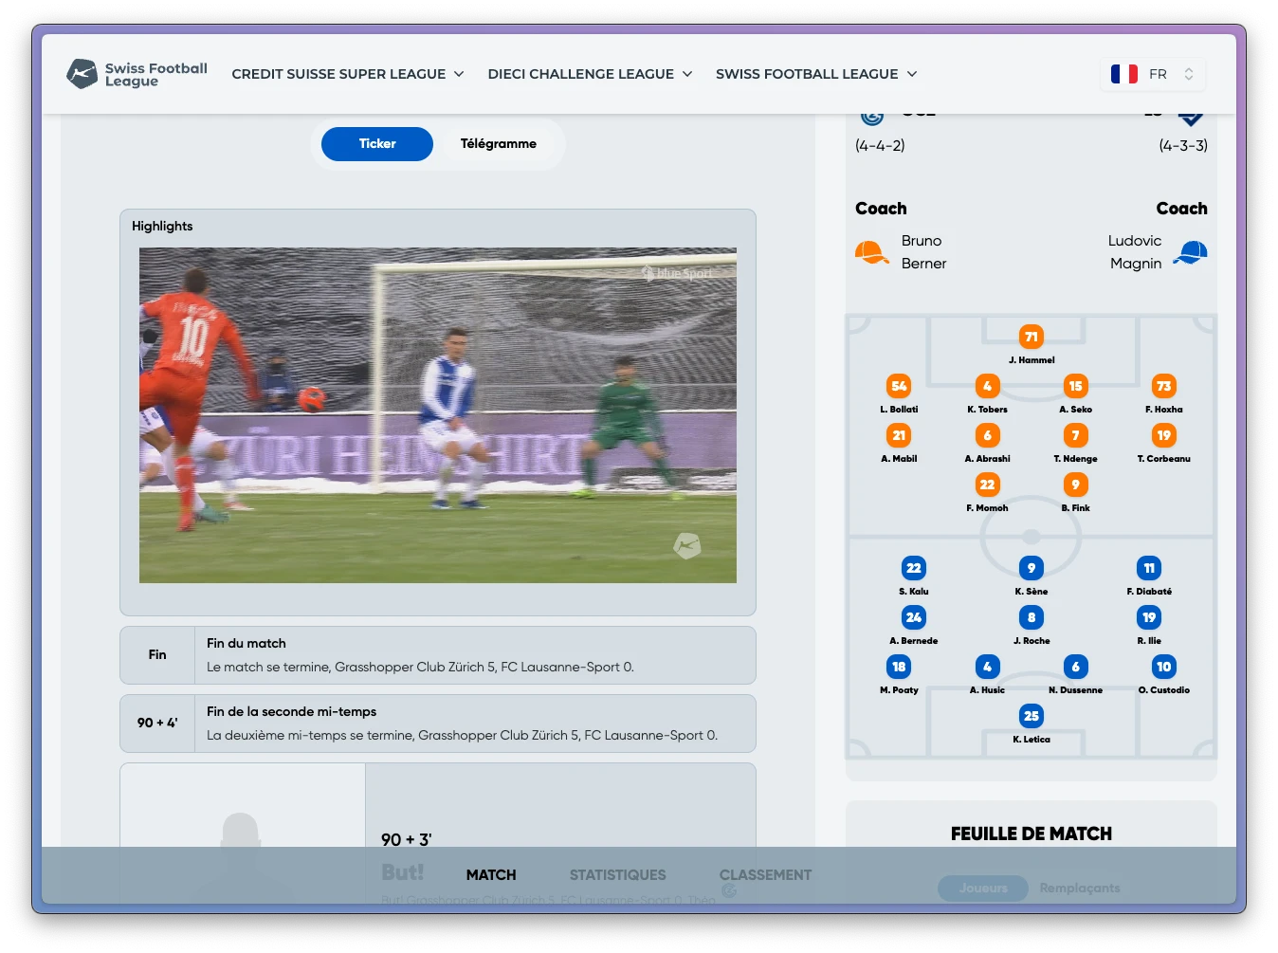Select player T. Corbeanu number 19
The height and width of the screenshot is (953, 1278).
click(x=1163, y=443)
